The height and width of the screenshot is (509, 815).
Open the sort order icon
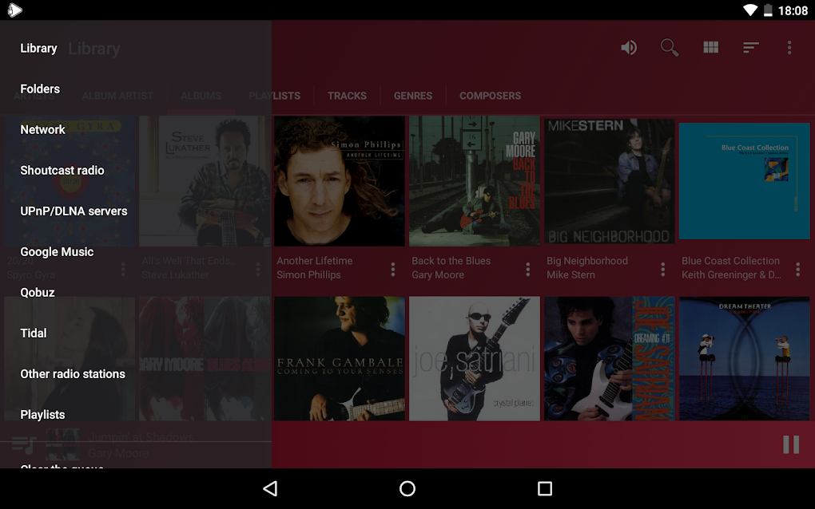pyautogui.click(x=750, y=48)
